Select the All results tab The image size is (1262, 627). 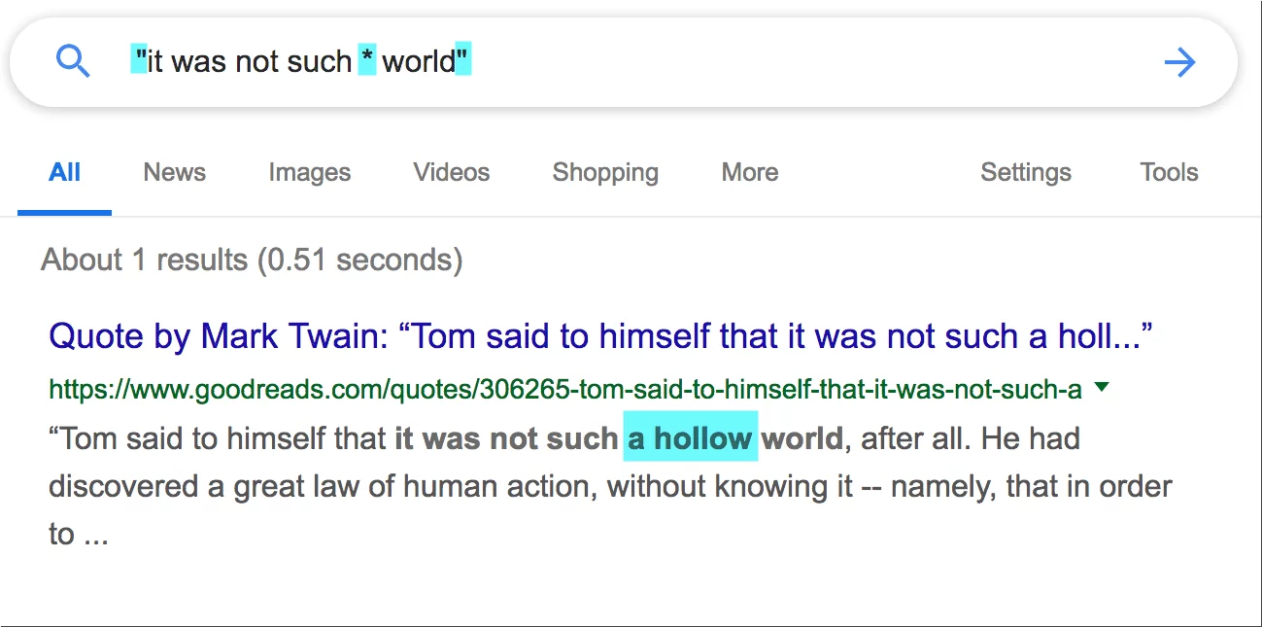[64, 173]
